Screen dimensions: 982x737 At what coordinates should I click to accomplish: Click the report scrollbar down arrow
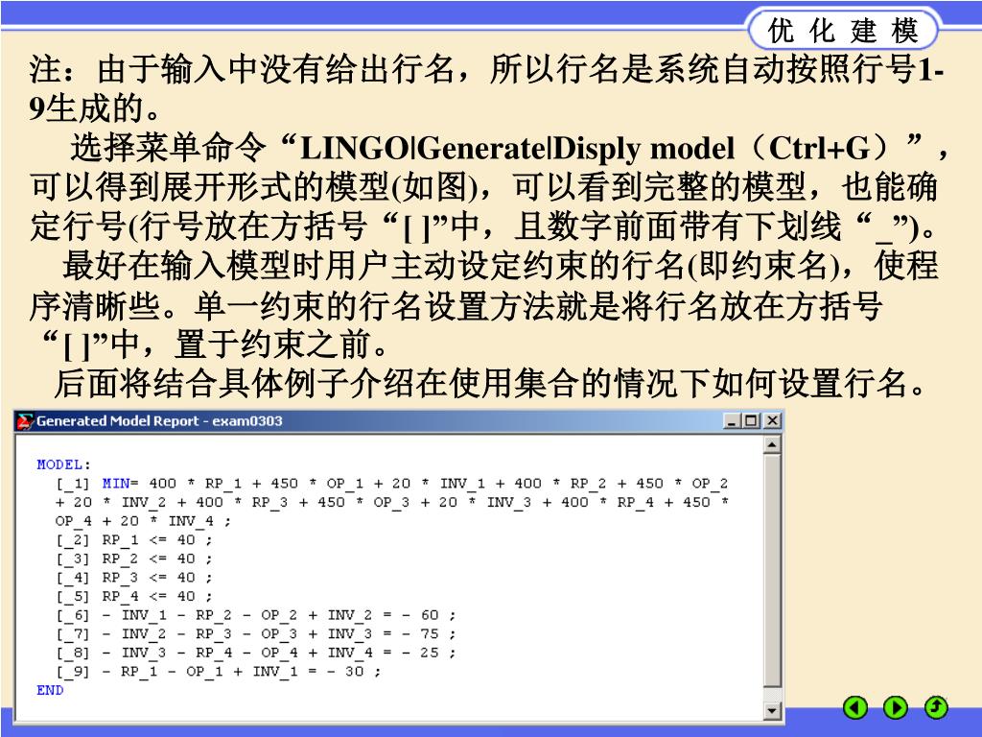(x=772, y=711)
